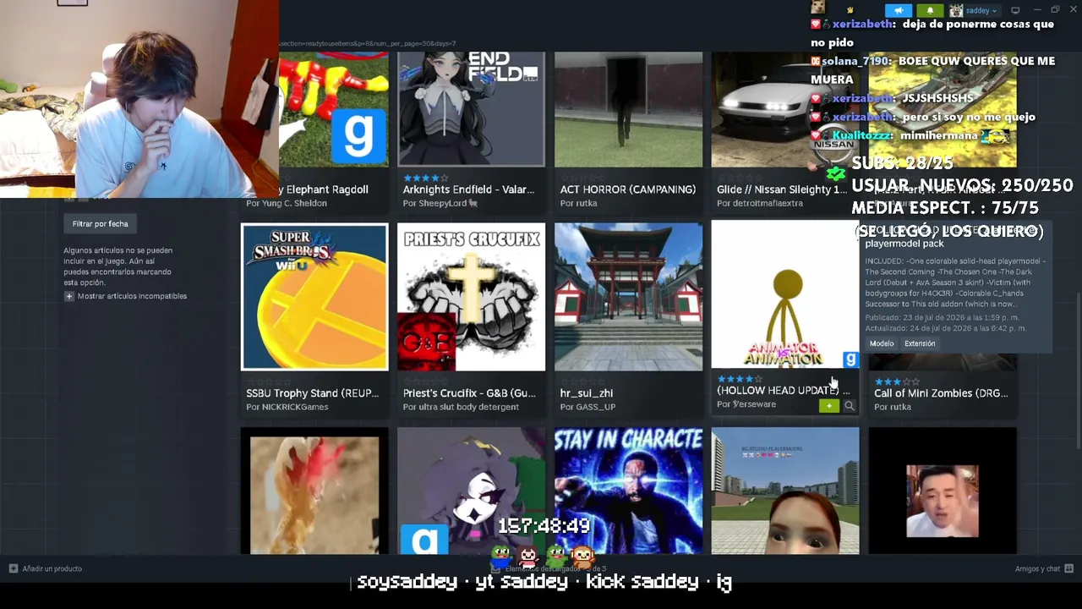1082x609 pixels.
Task: Open ACT HORROR (CAMPANING) title link
Action: (628, 189)
